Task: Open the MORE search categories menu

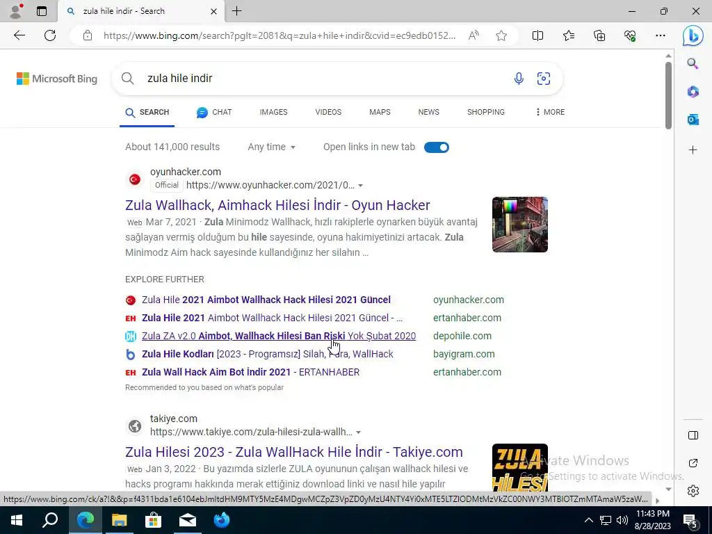Action: click(550, 112)
